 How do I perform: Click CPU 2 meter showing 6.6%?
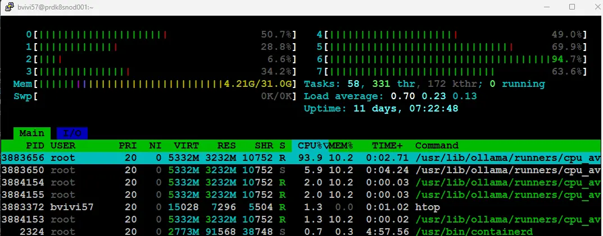[161, 59]
